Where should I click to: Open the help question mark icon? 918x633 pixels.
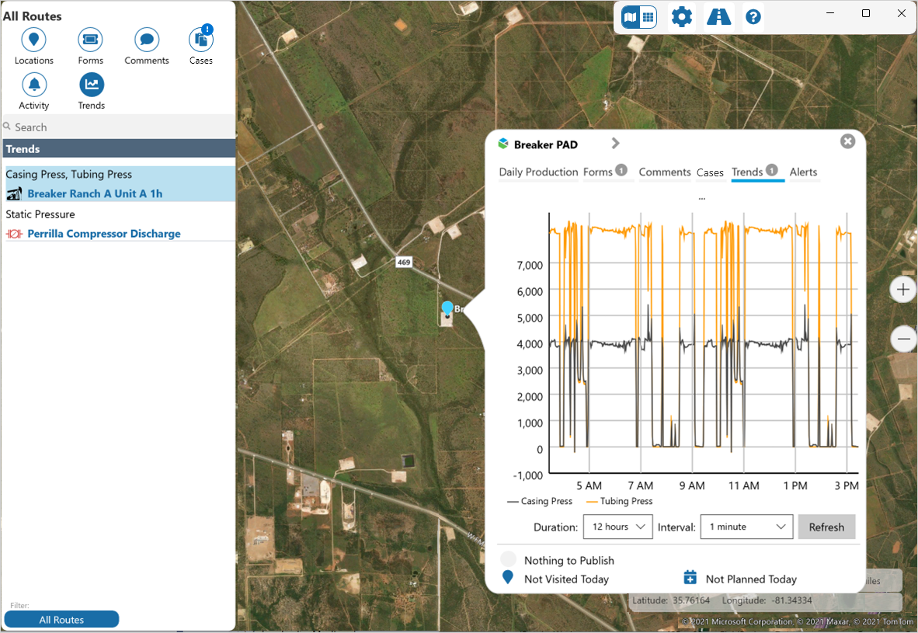pos(753,17)
